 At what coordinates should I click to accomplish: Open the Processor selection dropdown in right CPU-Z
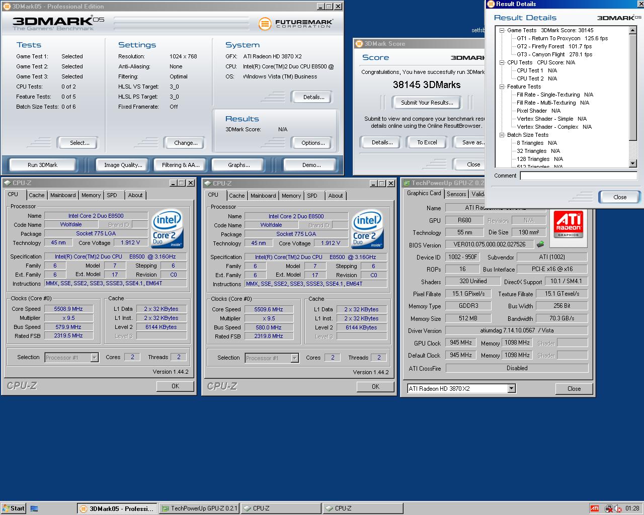pyautogui.click(x=294, y=358)
